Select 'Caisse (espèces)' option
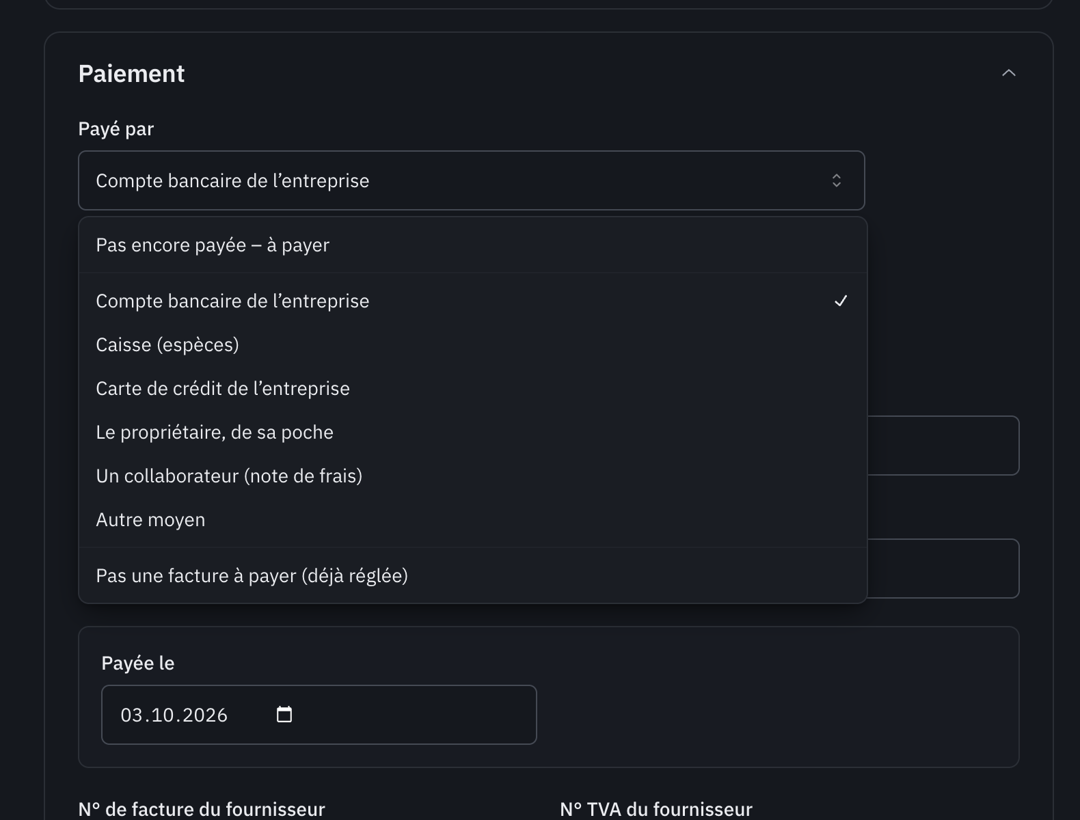The image size is (1080, 820). 473,345
